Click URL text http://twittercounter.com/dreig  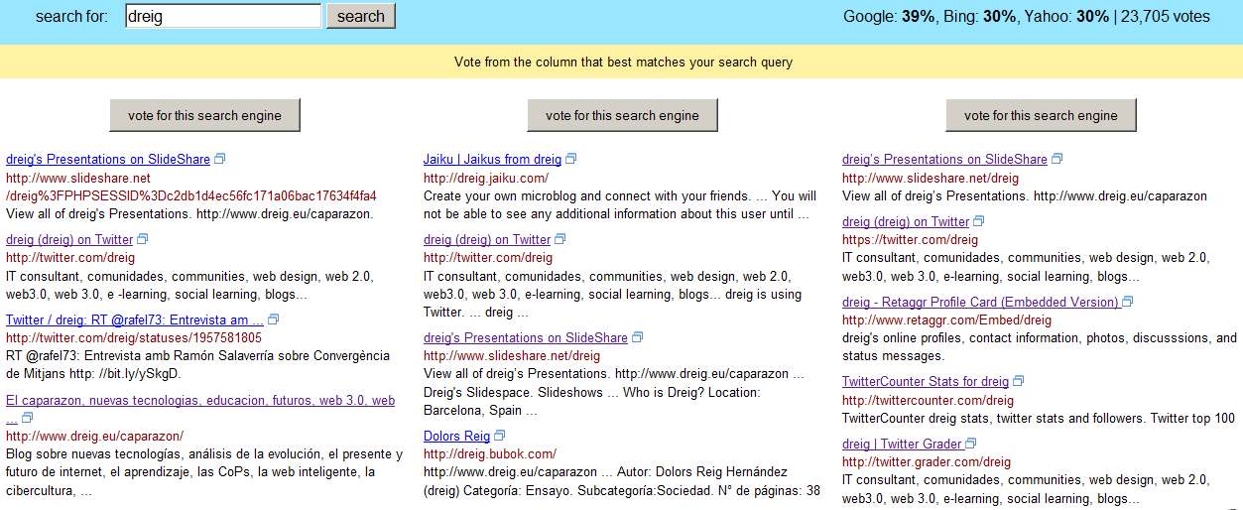[x=928, y=400]
